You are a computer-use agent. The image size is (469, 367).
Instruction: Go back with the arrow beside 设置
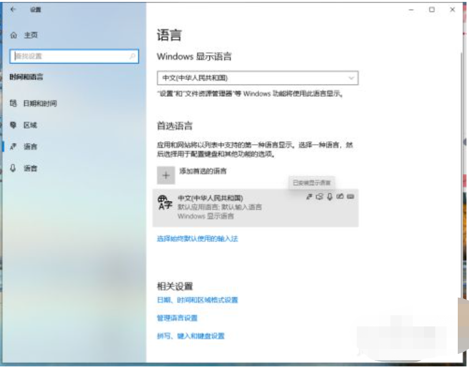coord(13,9)
